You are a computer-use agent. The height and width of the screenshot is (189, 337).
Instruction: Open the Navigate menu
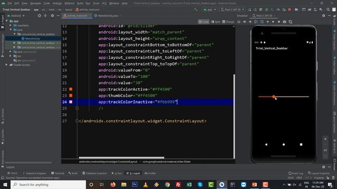[x=35, y=3]
